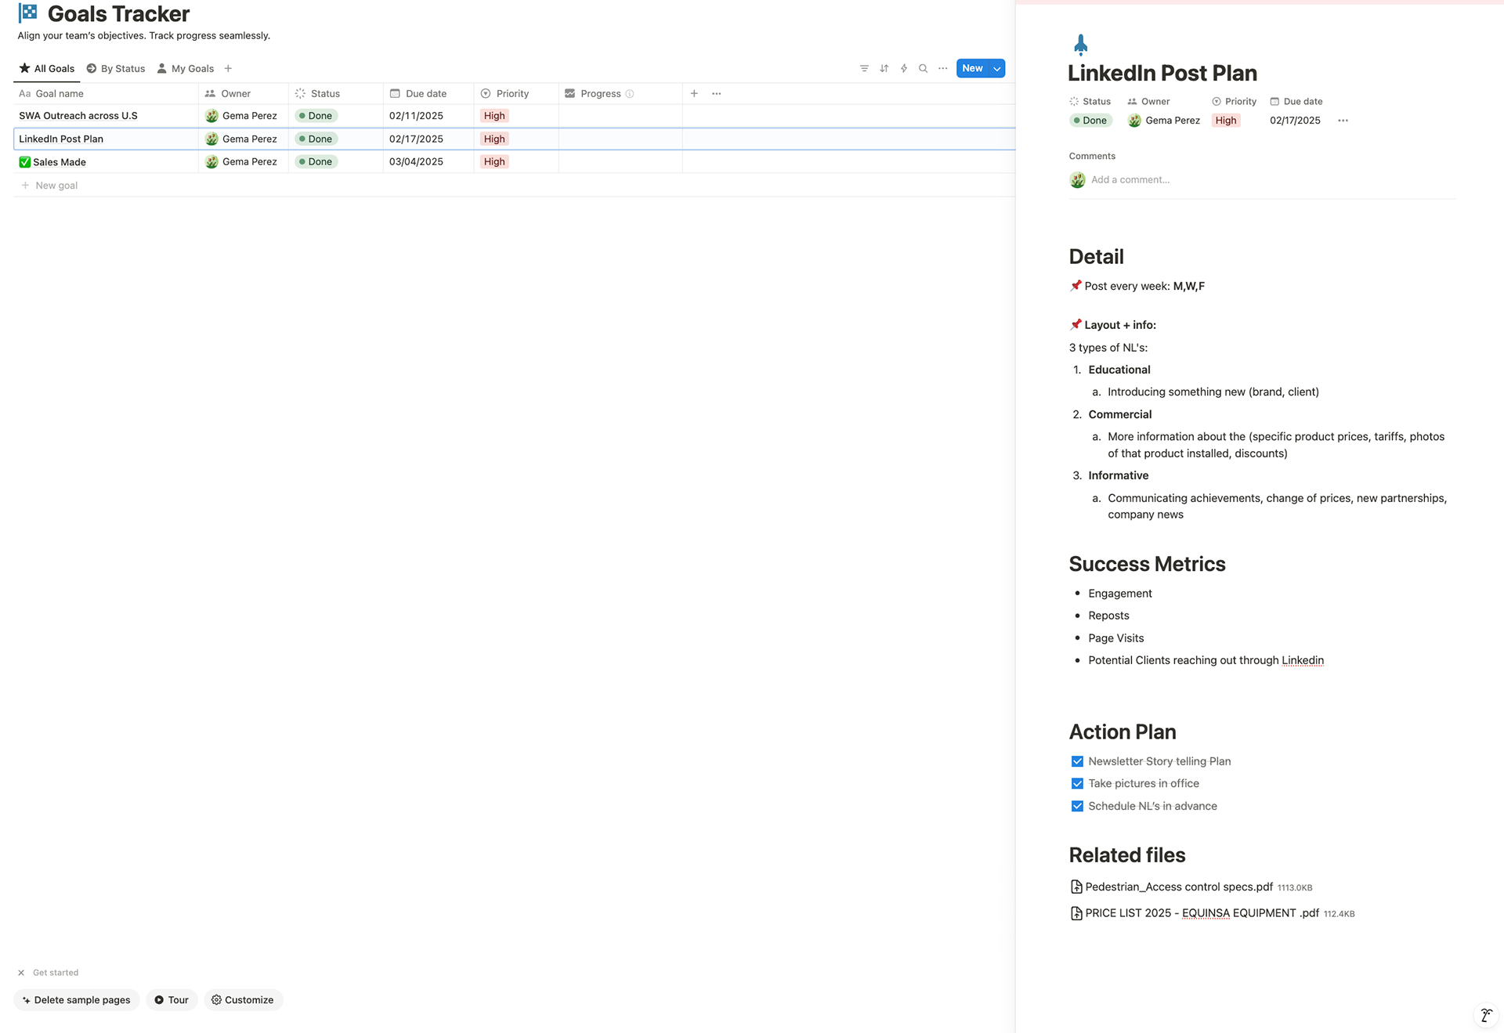Click the search magnifier icon in the toolbar
The width and height of the screenshot is (1504, 1033).
click(x=923, y=69)
